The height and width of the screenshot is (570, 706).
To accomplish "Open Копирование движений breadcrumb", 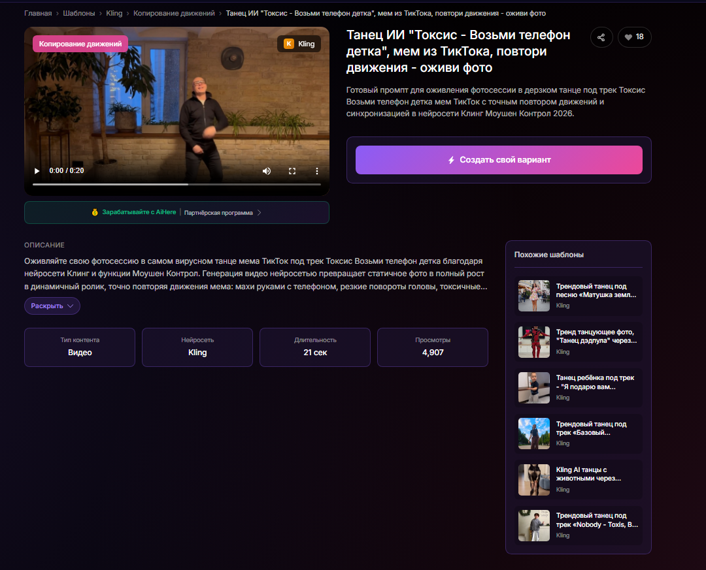I will (x=174, y=14).
